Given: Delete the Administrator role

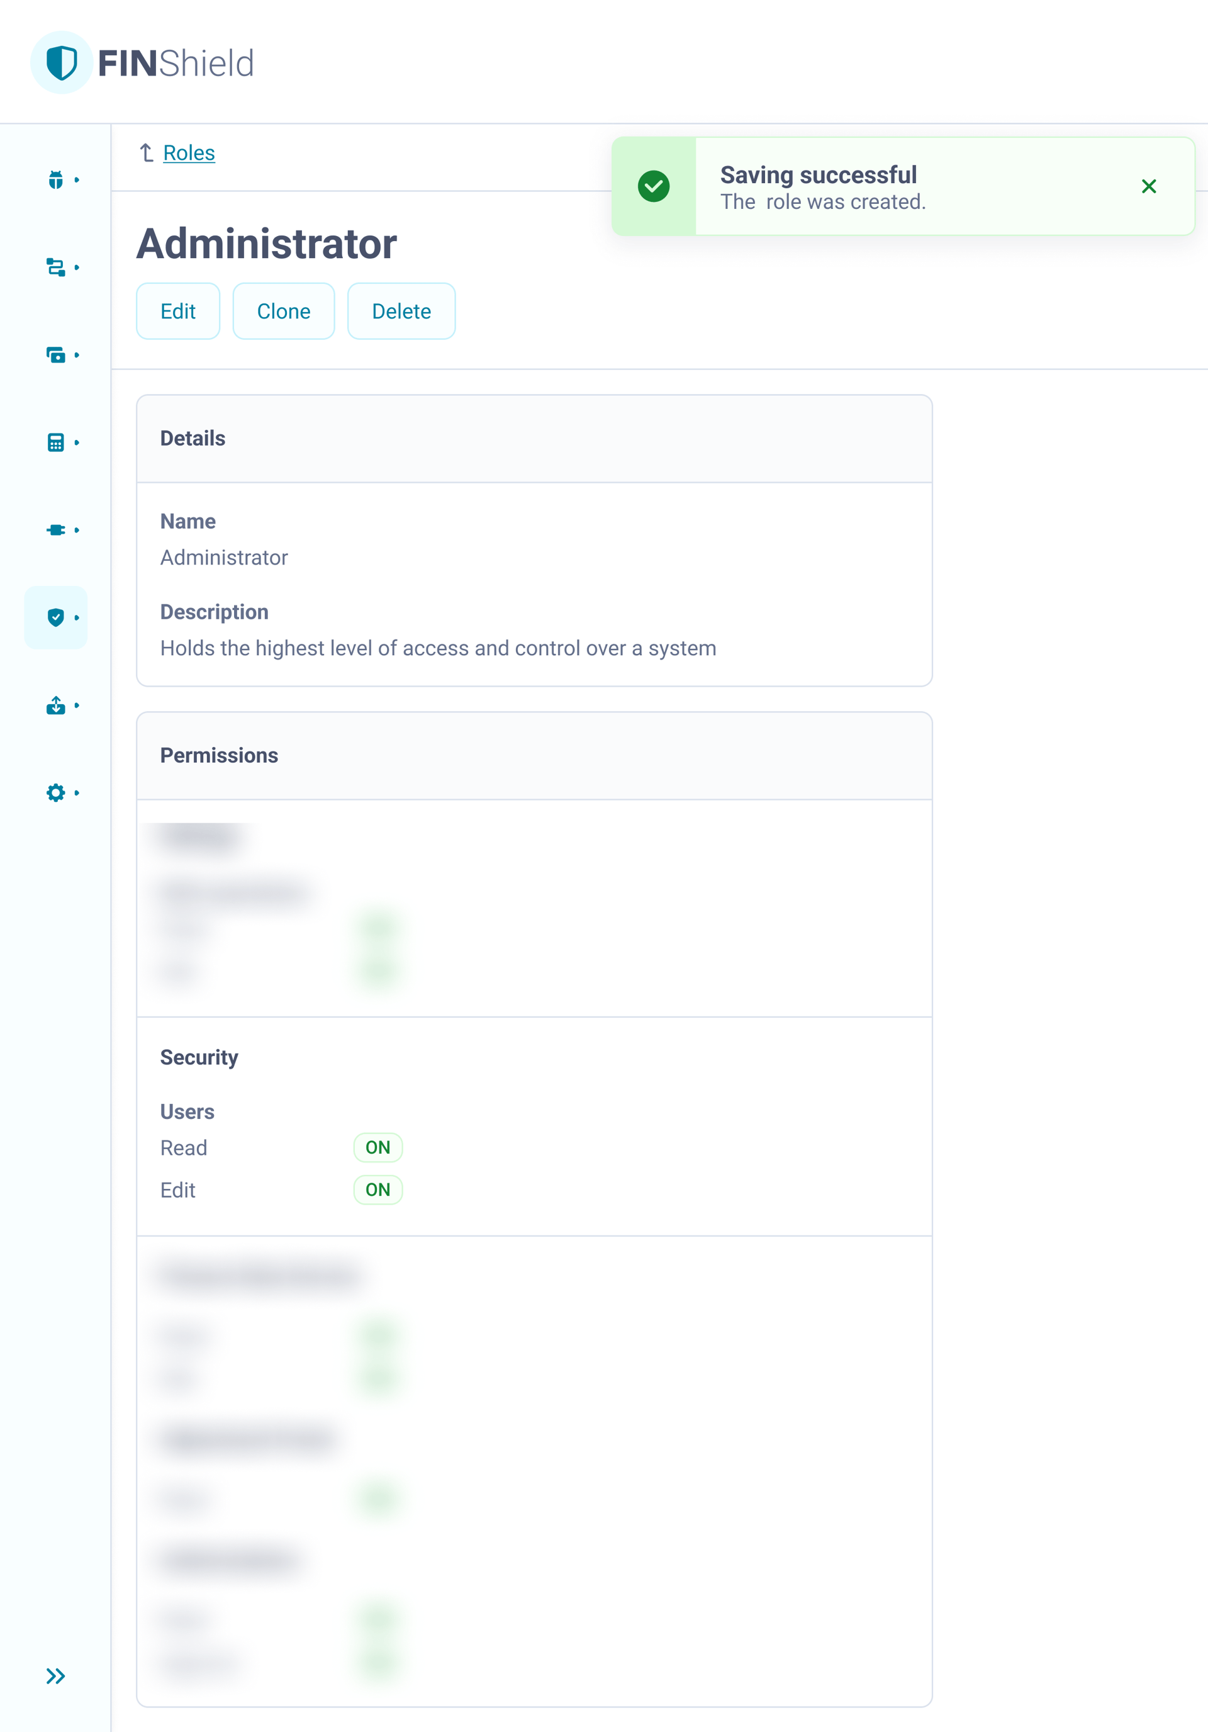Looking at the screenshot, I should pos(401,312).
